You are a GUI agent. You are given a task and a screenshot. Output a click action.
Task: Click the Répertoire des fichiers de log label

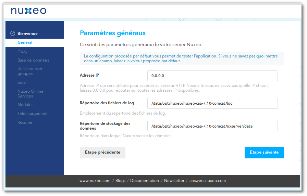107,103
